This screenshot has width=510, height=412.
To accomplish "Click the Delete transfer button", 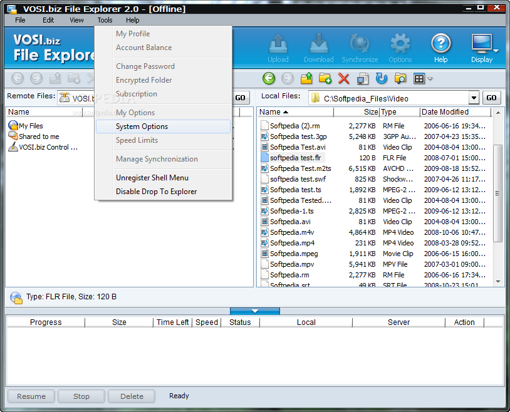I will 132,396.
